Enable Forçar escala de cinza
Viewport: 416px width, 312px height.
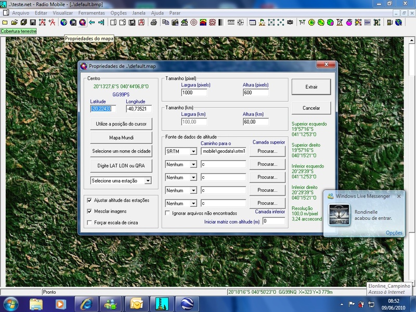point(90,223)
